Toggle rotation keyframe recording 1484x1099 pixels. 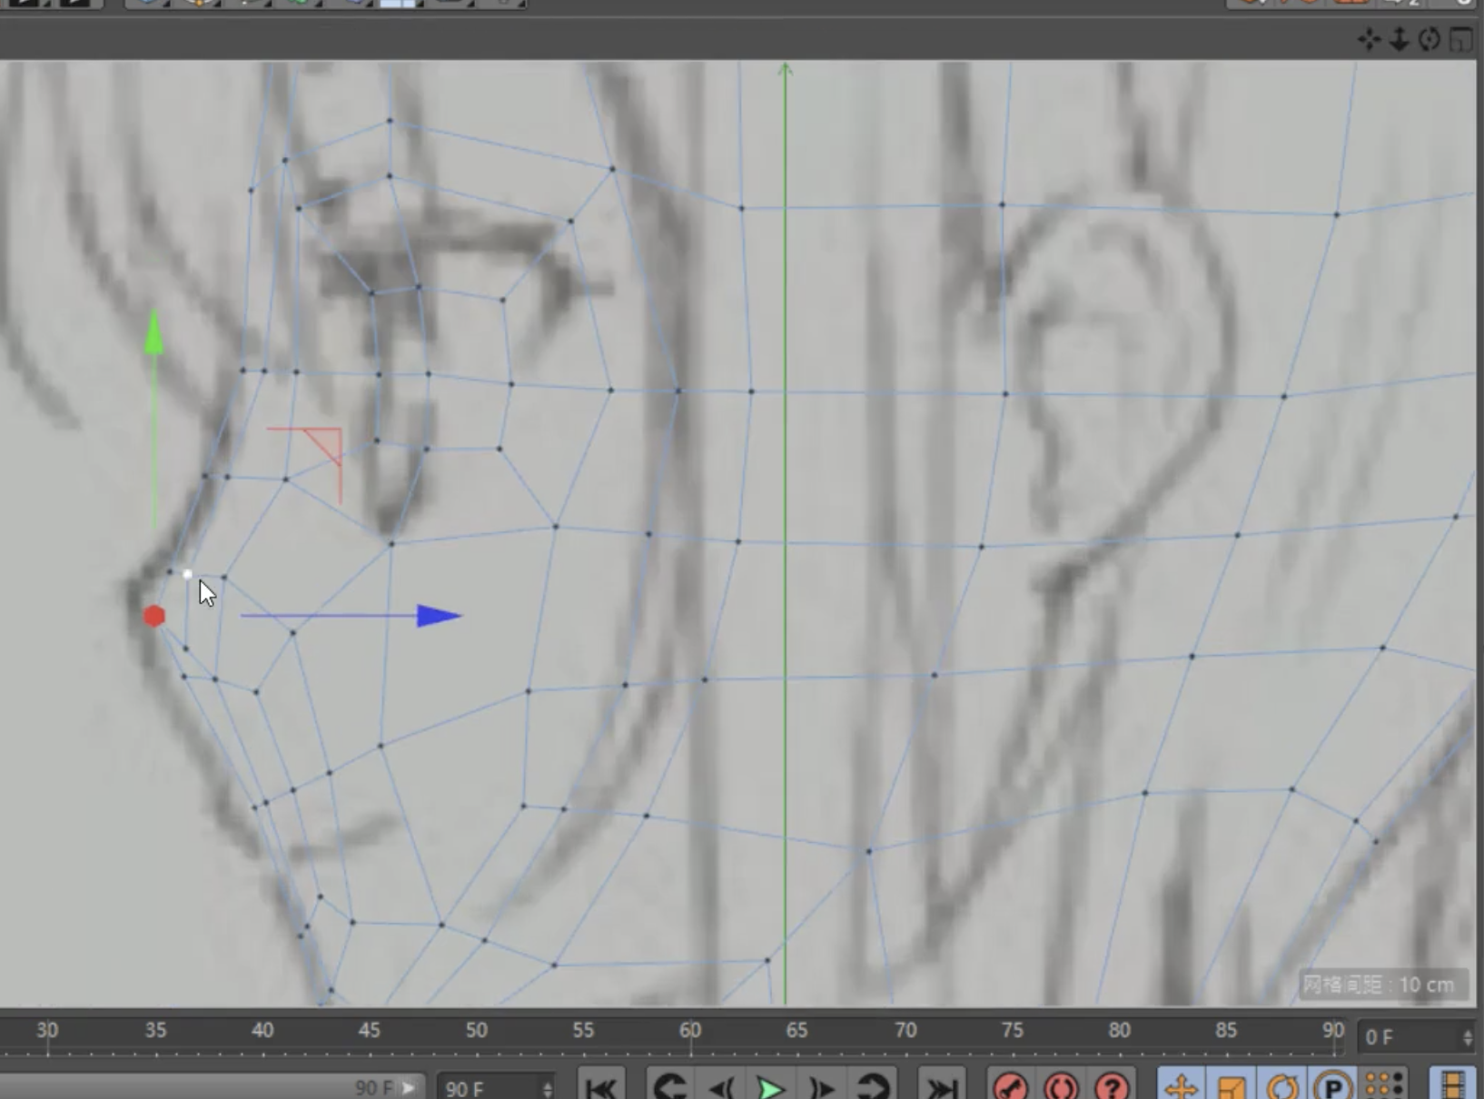[x=1281, y=1086]
